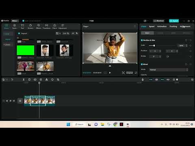Click the media filter funnel icon

(x=77, y=33)
